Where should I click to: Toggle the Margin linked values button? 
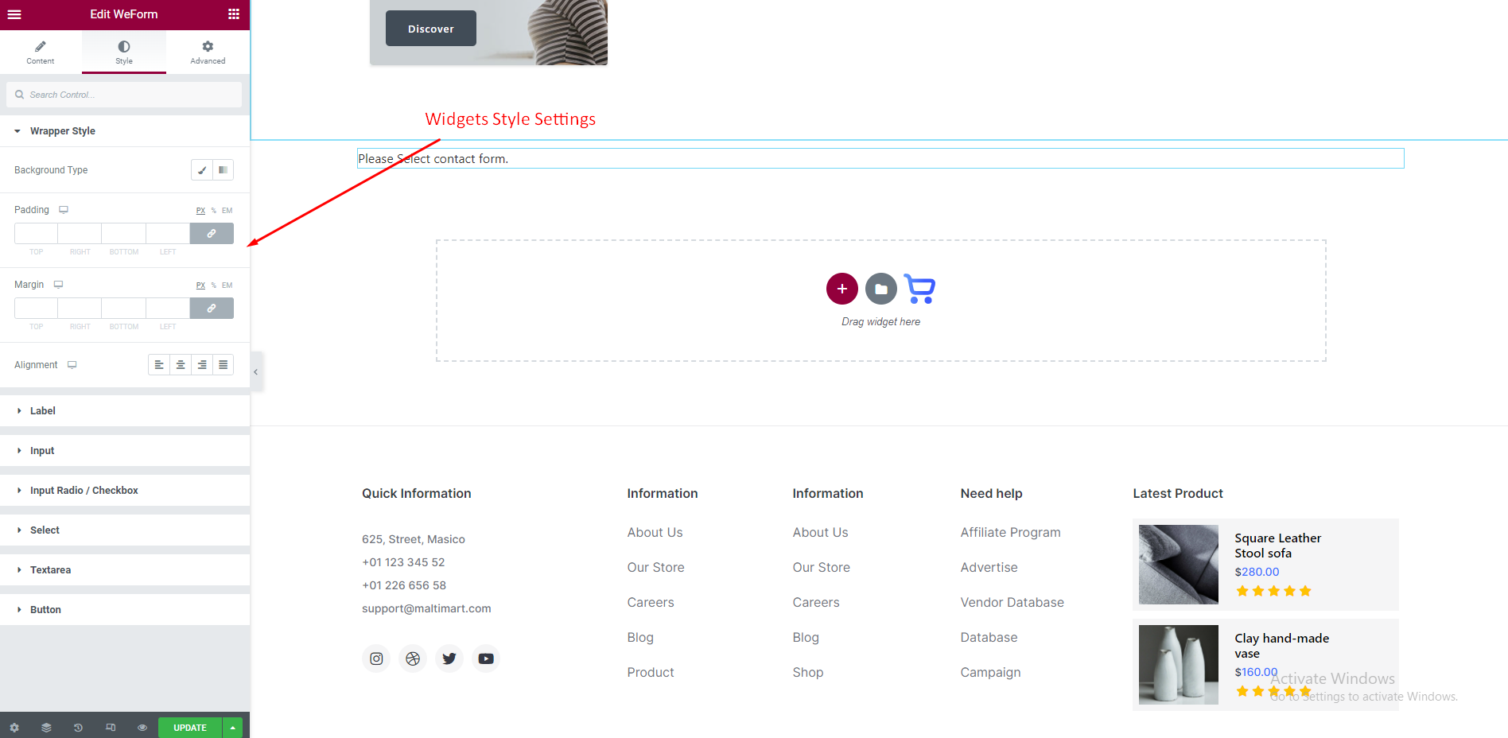pyautogui.click(x=212, y=309)
